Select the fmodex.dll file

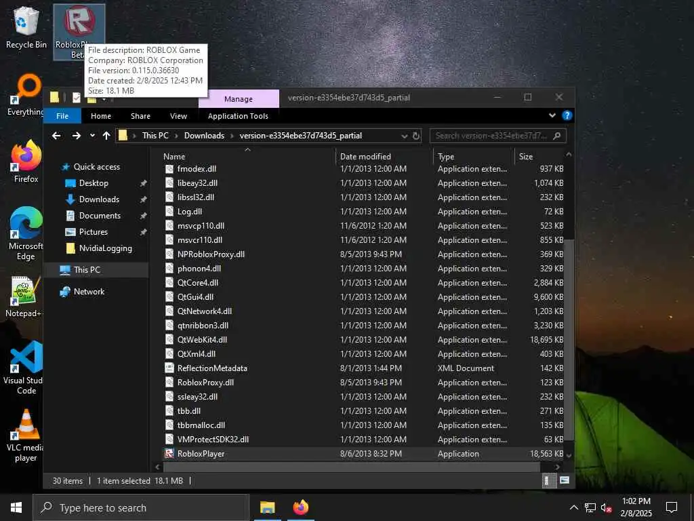(x=197, y=169)
